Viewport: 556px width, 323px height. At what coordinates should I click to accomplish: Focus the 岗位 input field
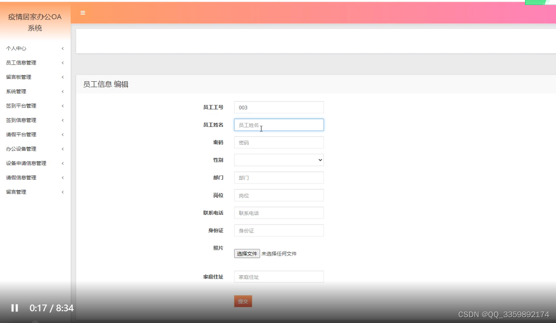tap(279, 195)
